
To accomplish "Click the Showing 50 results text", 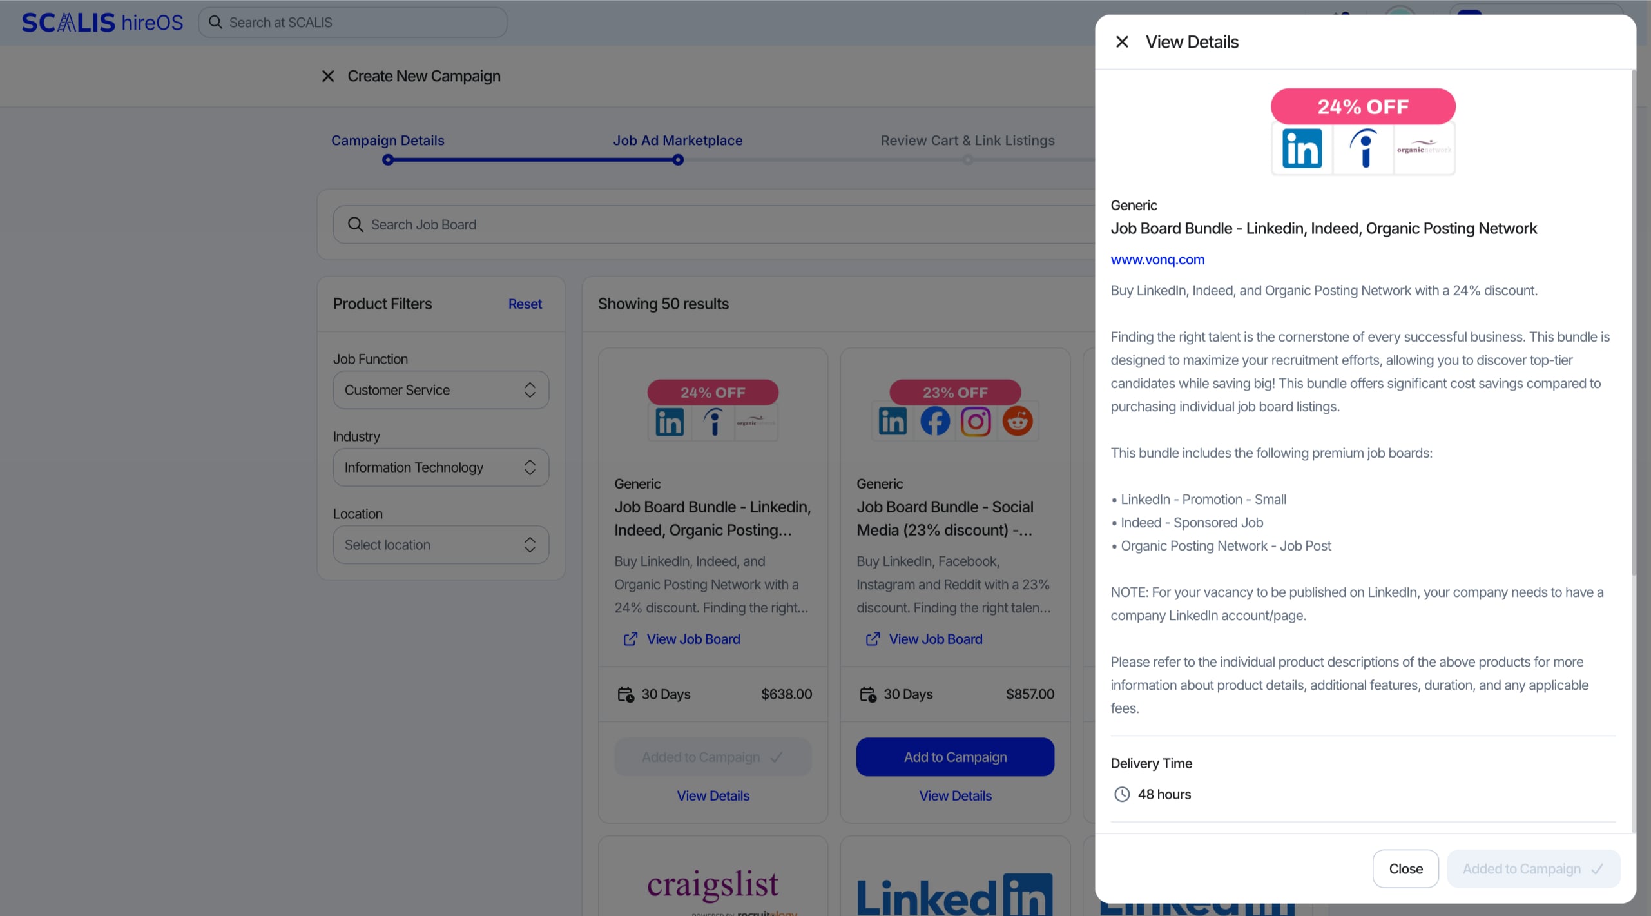I will [663, 304].
